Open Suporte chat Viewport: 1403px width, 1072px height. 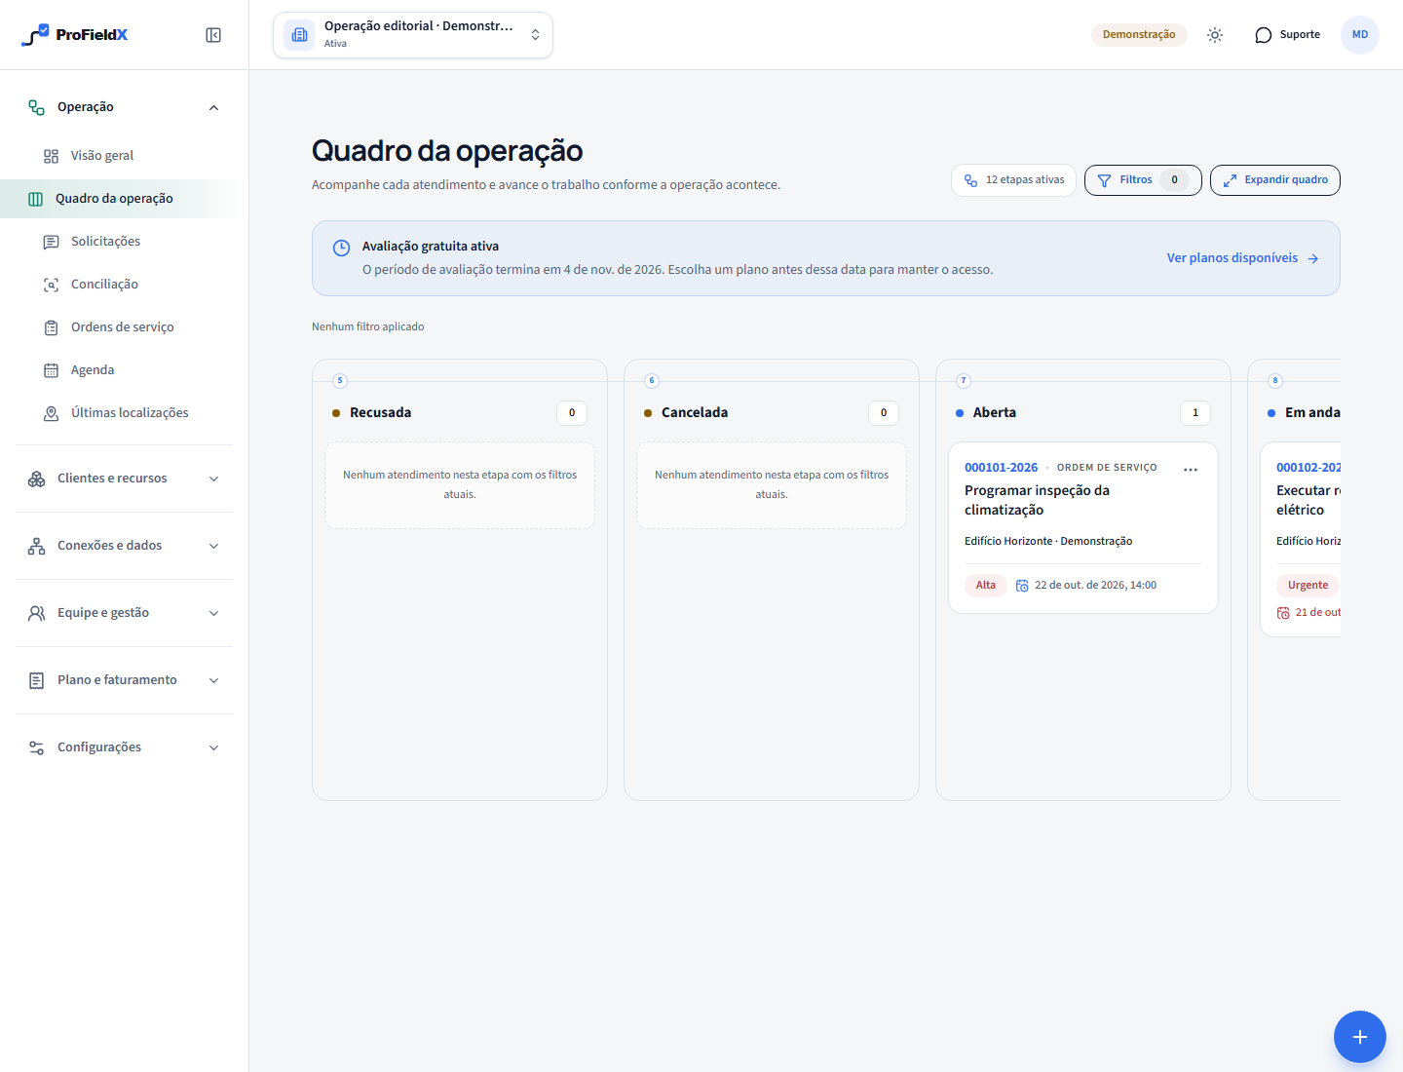pos(1287,35)
